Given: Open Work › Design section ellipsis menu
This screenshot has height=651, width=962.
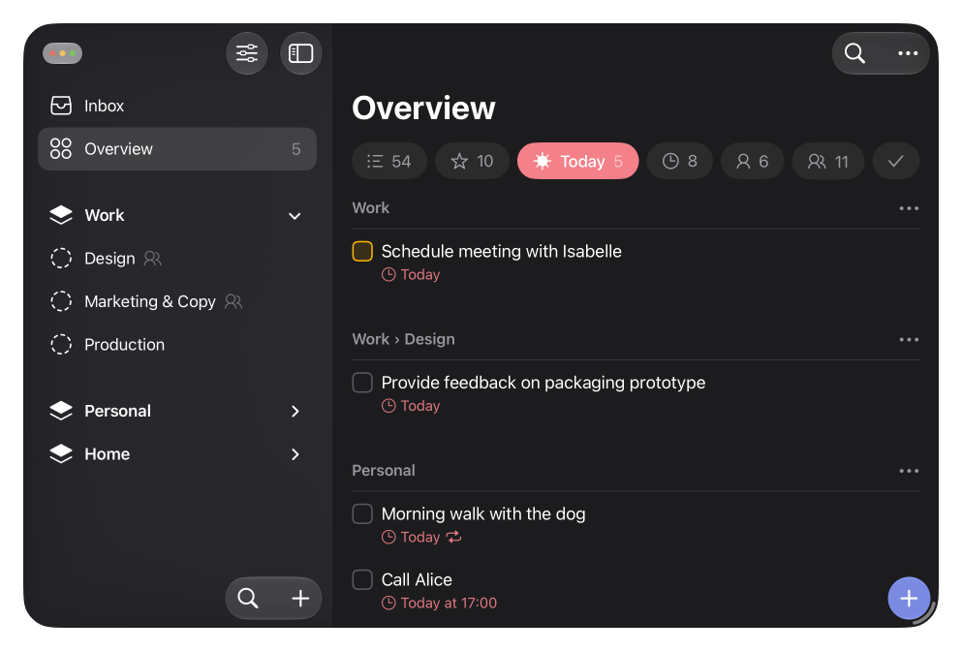Looking at the screenshot, I should 909,339.
